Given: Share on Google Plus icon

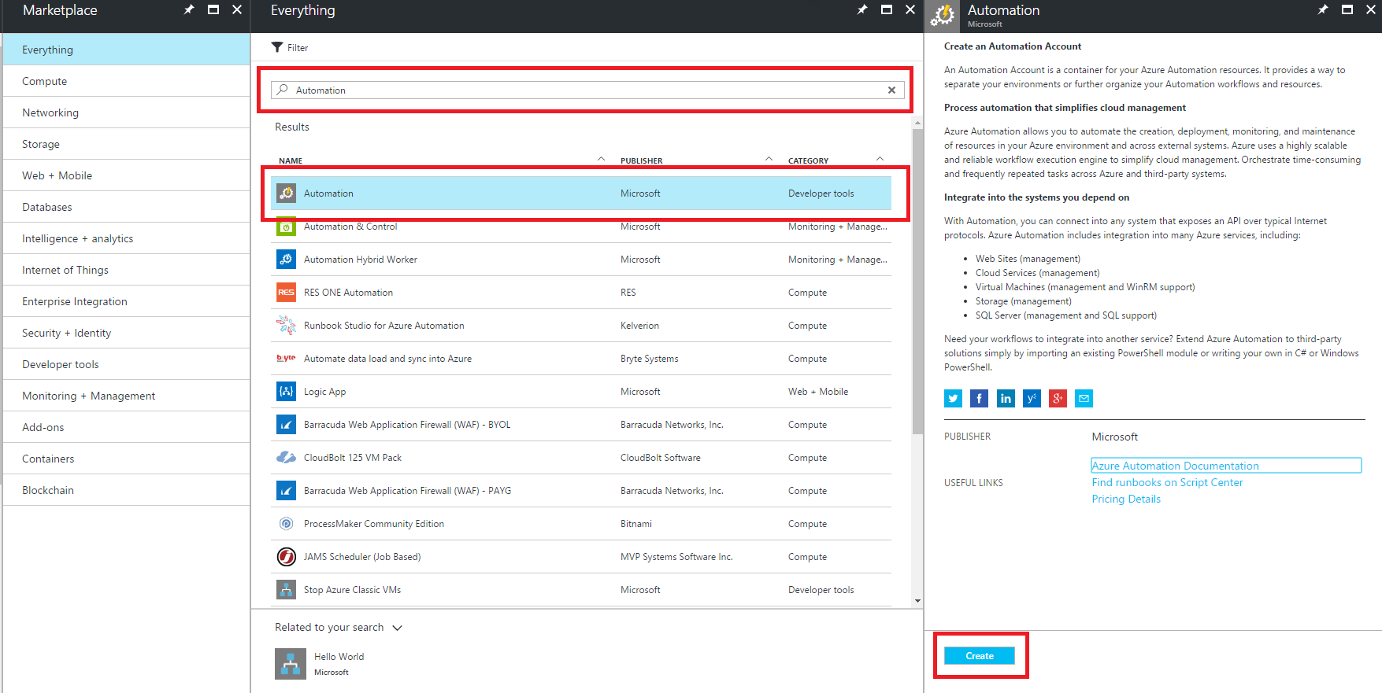Looking at the screenshot, I should [x=1058, y=398].
